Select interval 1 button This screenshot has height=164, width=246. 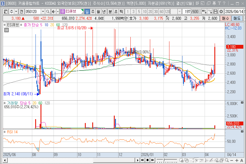[x=128, y=12]
